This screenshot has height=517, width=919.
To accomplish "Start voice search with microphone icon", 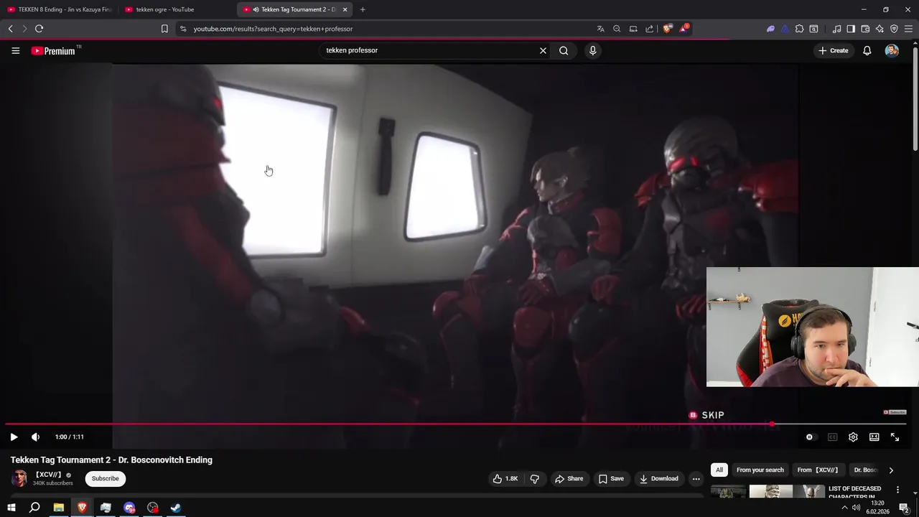I will [x=592, y=50].
